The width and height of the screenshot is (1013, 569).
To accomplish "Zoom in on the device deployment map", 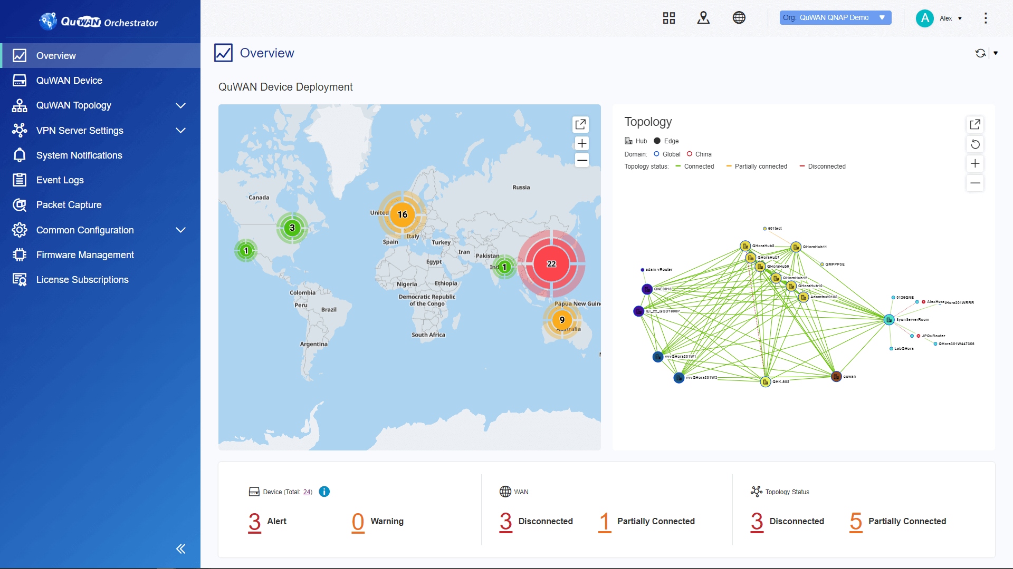I will coord(581,143).
